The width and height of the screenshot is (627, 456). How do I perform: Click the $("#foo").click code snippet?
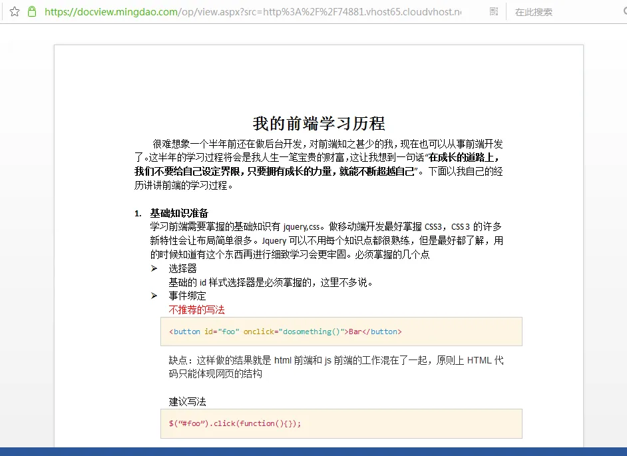click(x=235, y=423)
